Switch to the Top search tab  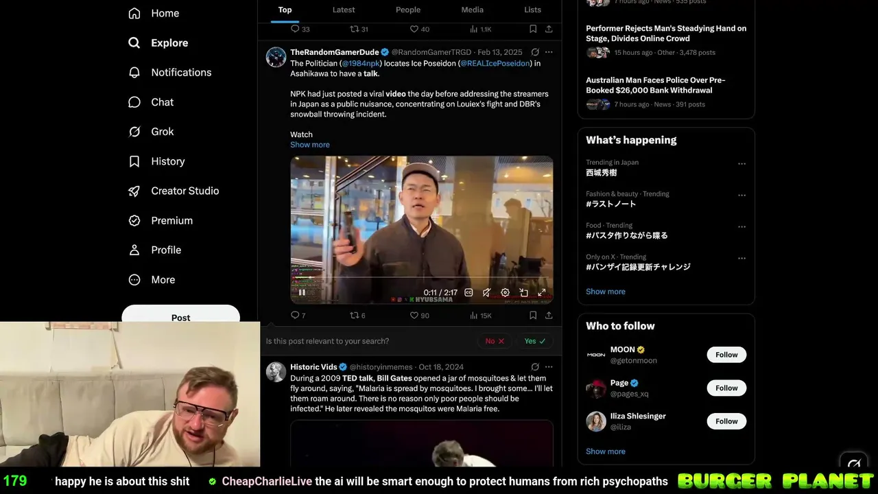coord(285,10)
